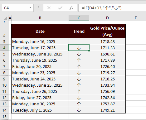Select row 11 header
The width and height of the screenshot is (146, 120).
coord(4,91)
